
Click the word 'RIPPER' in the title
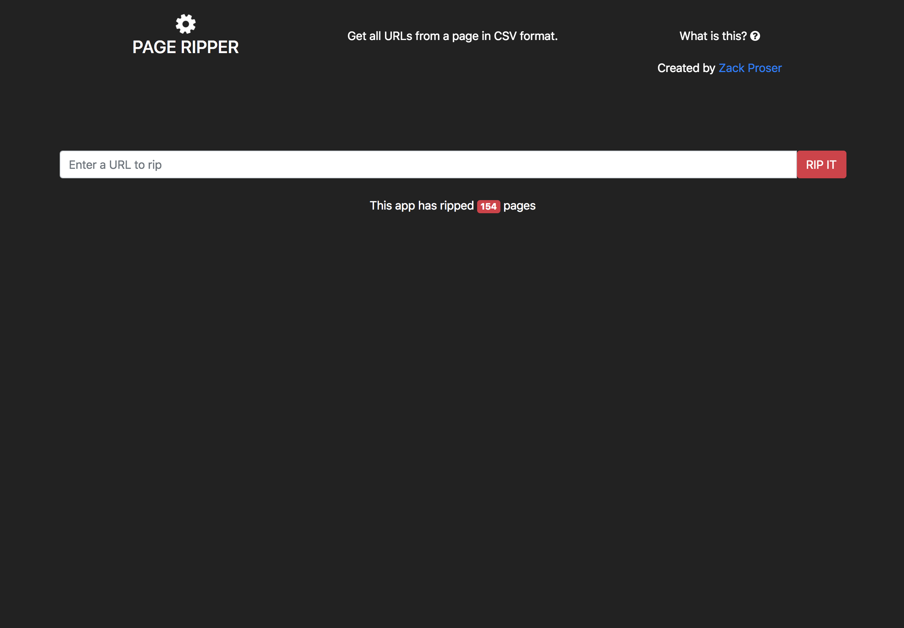pyautogui.click(x=209, y=47)
